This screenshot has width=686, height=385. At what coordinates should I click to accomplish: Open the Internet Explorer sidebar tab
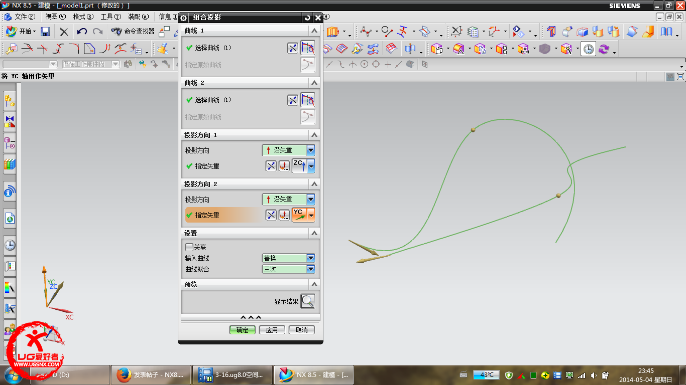coord(10,218)
